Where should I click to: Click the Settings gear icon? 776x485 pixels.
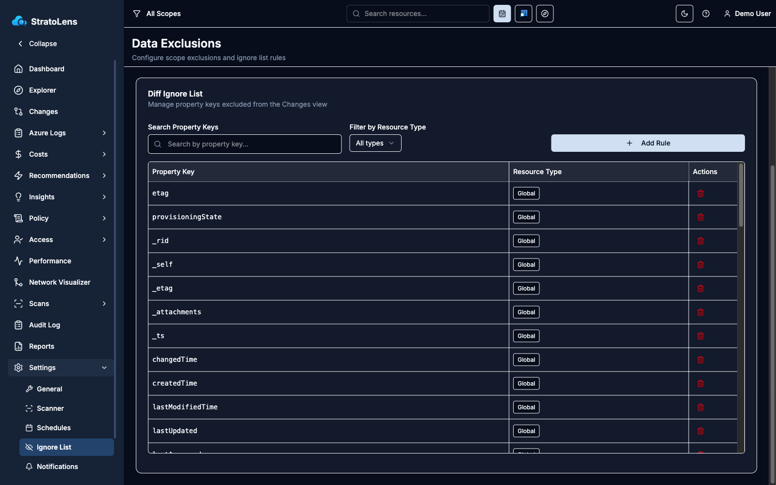(18, 368)
